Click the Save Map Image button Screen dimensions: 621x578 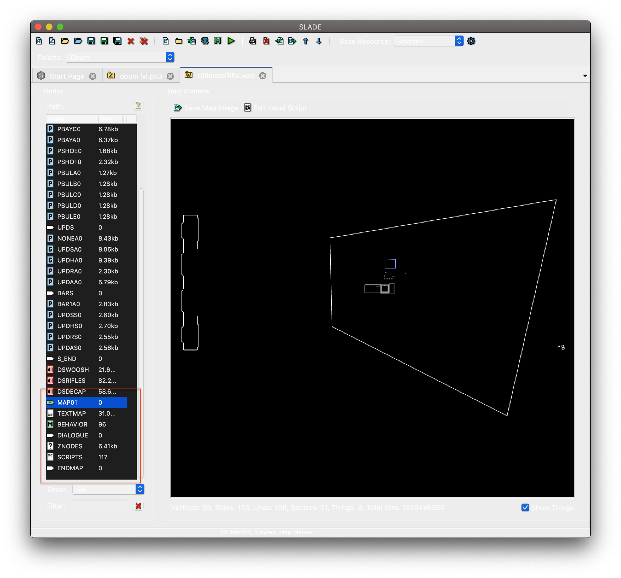tap(206, 108)
